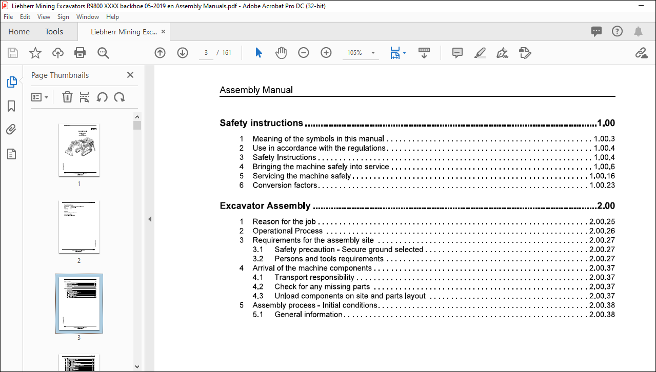
Task: Switch to the Home tab
Action: point(19,32)
